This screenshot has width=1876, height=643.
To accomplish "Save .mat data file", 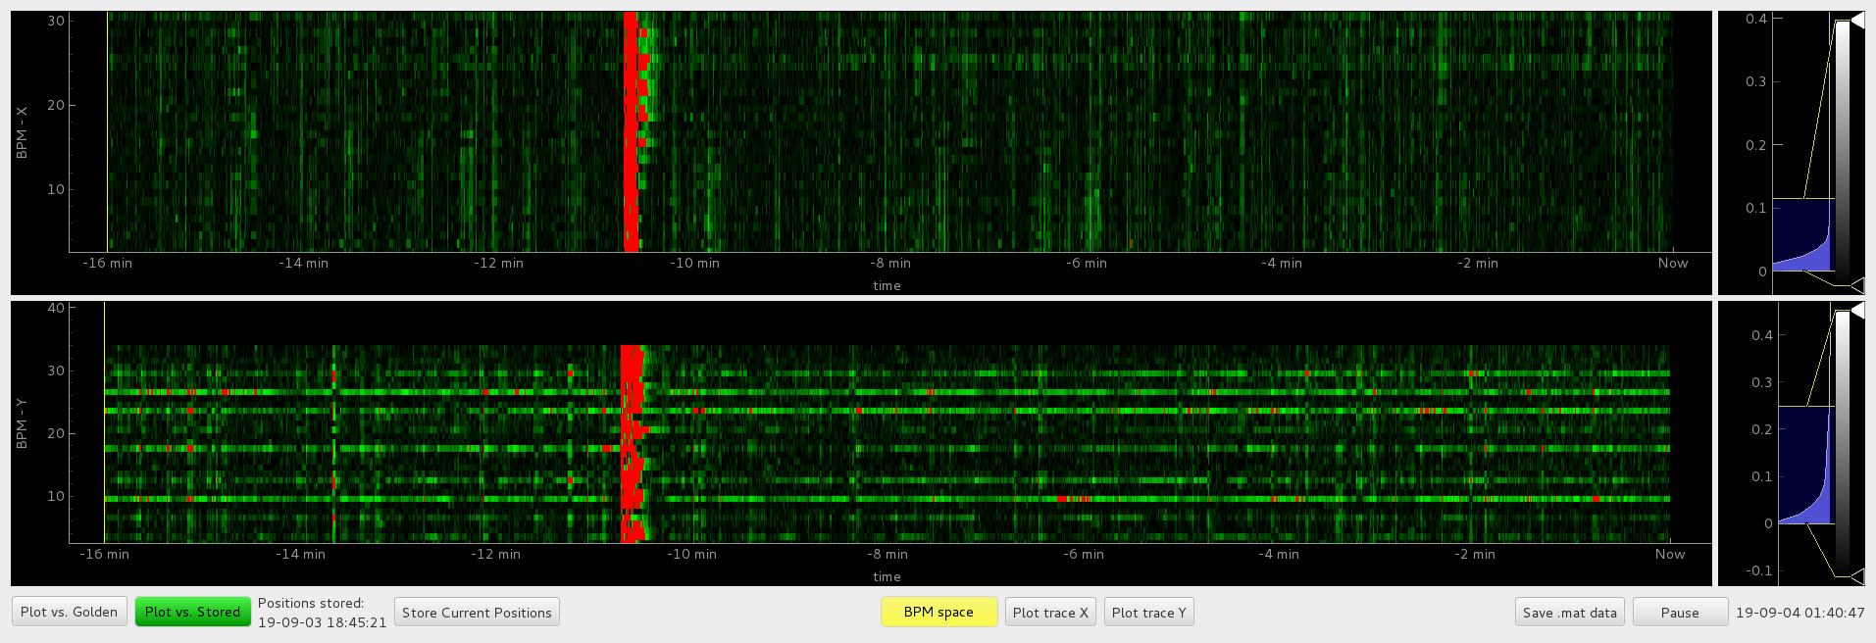I will click(x=1569, y=613).
